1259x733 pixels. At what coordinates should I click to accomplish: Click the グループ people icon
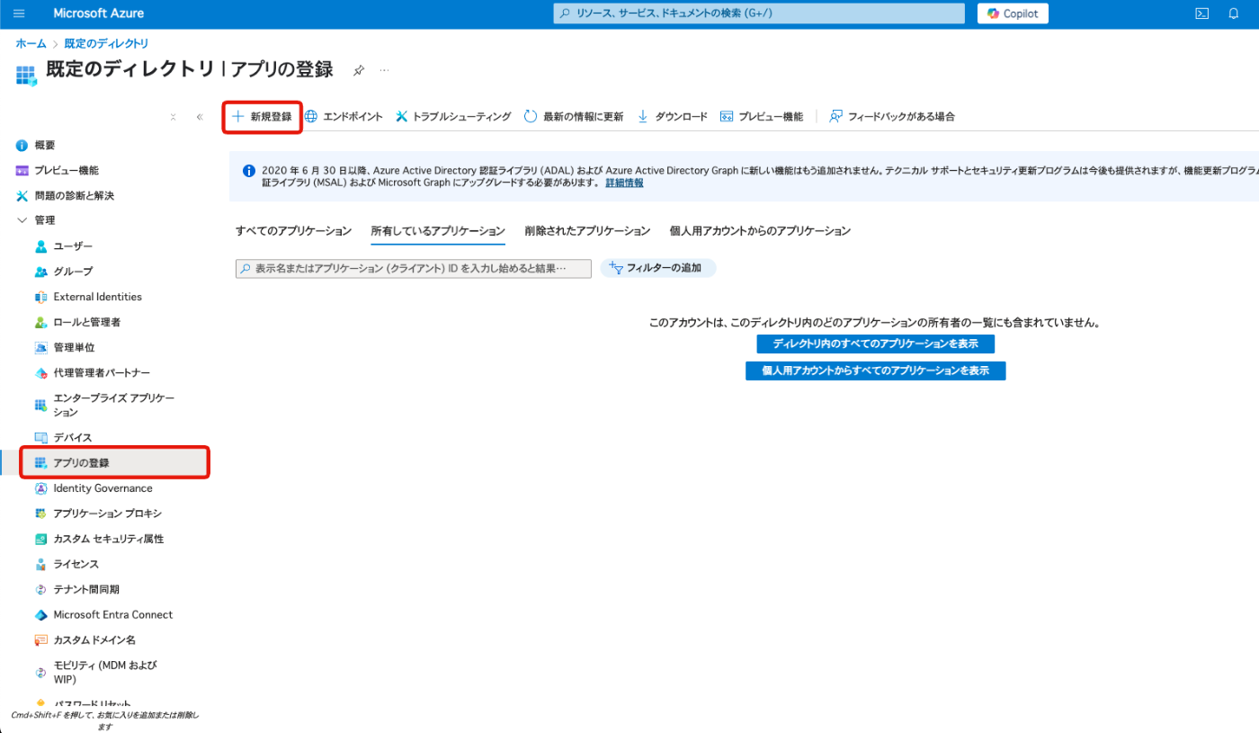[40, 272]
